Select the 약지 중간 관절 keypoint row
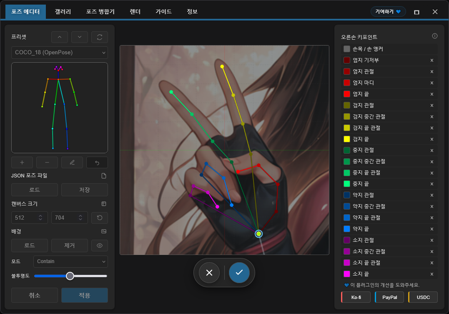This screenshot has height=314, width=449. pyautogui.click(x=389, y=206)
